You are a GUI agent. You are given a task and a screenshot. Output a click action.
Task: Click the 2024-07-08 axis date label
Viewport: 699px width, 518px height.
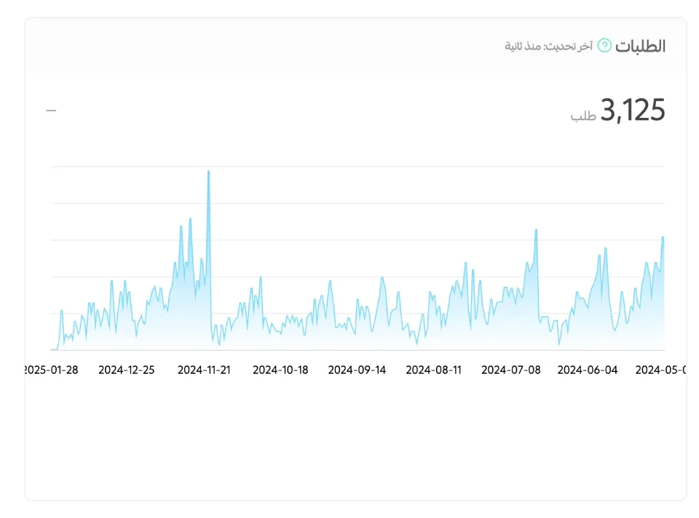coord(511,370)
